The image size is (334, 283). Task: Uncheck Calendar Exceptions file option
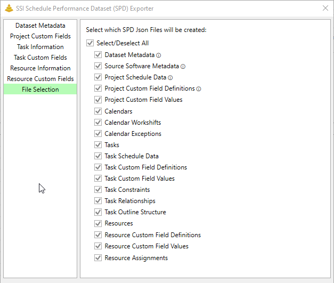[98, 134]
